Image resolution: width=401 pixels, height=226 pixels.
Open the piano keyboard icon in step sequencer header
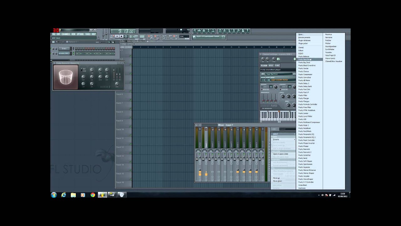click(113, 42)
